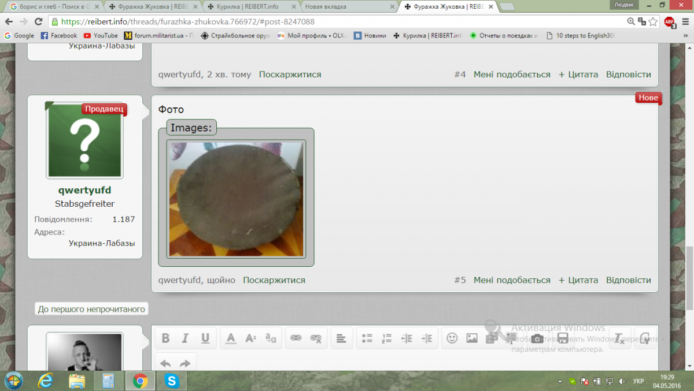
Task: Click the 'До першого непрочитаного' button
Action: point(91,309)
